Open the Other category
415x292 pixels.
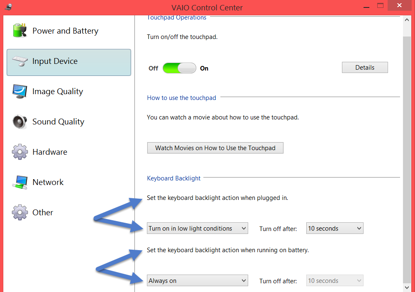69,212
